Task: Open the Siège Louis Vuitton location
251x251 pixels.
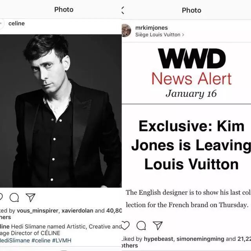Action: tap(158, 35)
